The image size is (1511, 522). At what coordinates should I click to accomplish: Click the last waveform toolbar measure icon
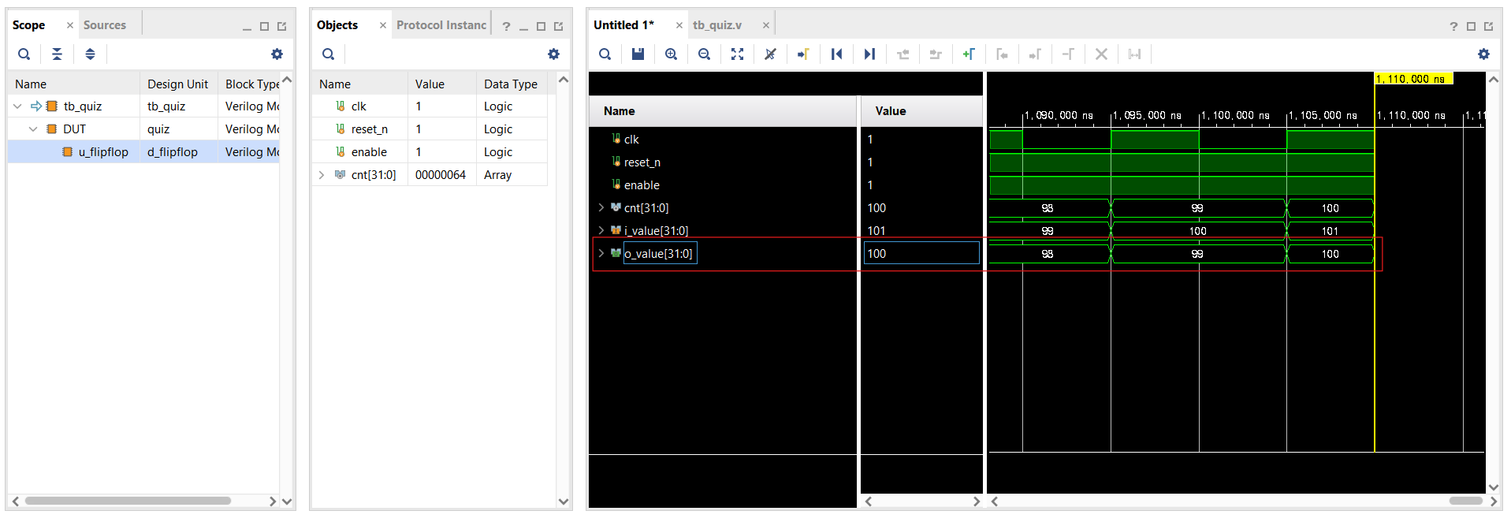click(1134, 54)
